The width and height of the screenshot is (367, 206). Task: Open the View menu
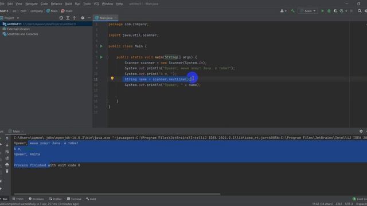pos(19,4)
